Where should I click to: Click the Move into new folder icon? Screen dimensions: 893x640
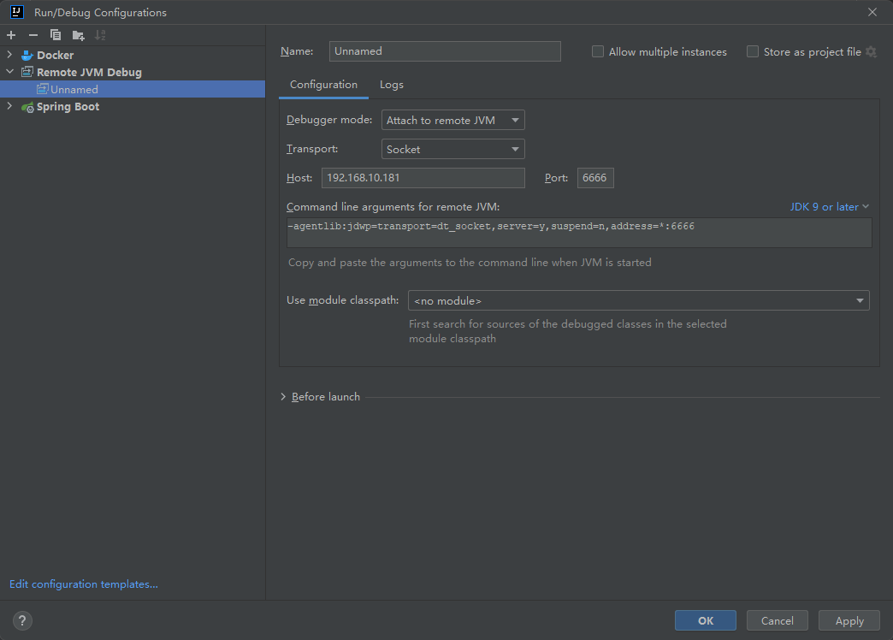tap(79, 35)
